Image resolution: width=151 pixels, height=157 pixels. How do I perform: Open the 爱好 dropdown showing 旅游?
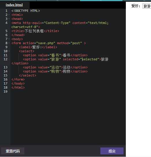point(147,6)
